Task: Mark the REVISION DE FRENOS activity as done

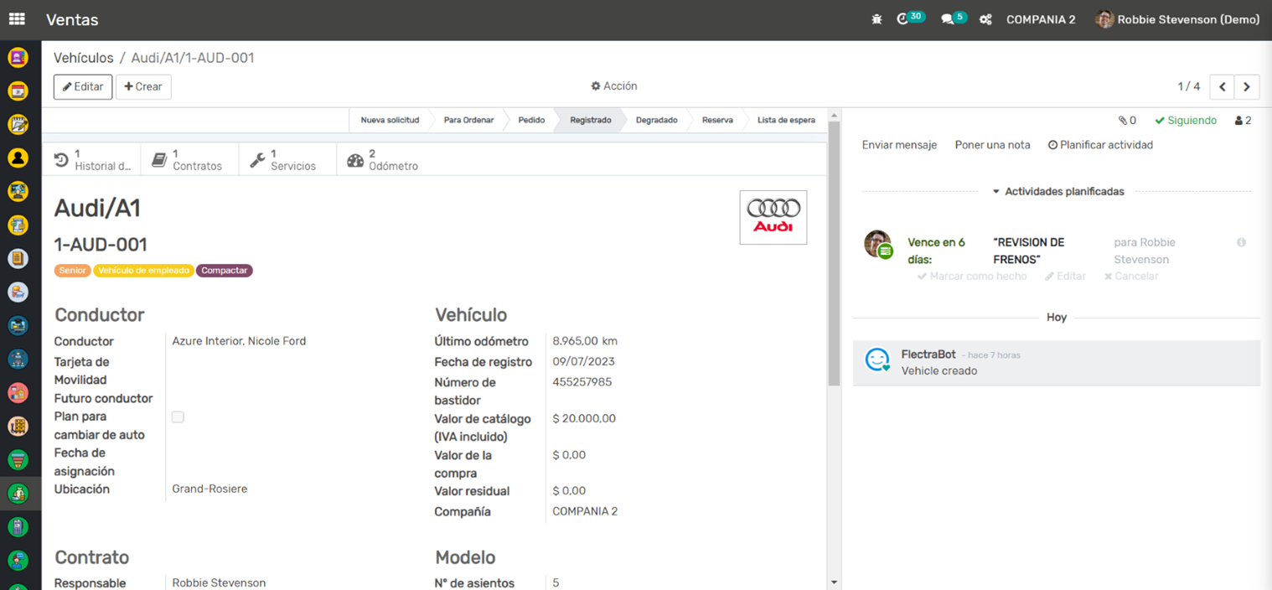Action: (972, 277)
